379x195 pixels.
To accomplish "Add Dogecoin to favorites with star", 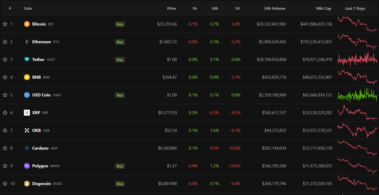I will point(5,184).
